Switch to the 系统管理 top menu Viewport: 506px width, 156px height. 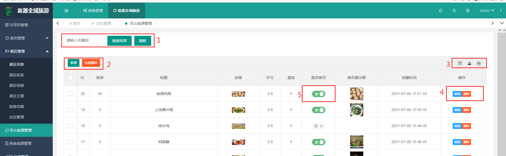93,11
